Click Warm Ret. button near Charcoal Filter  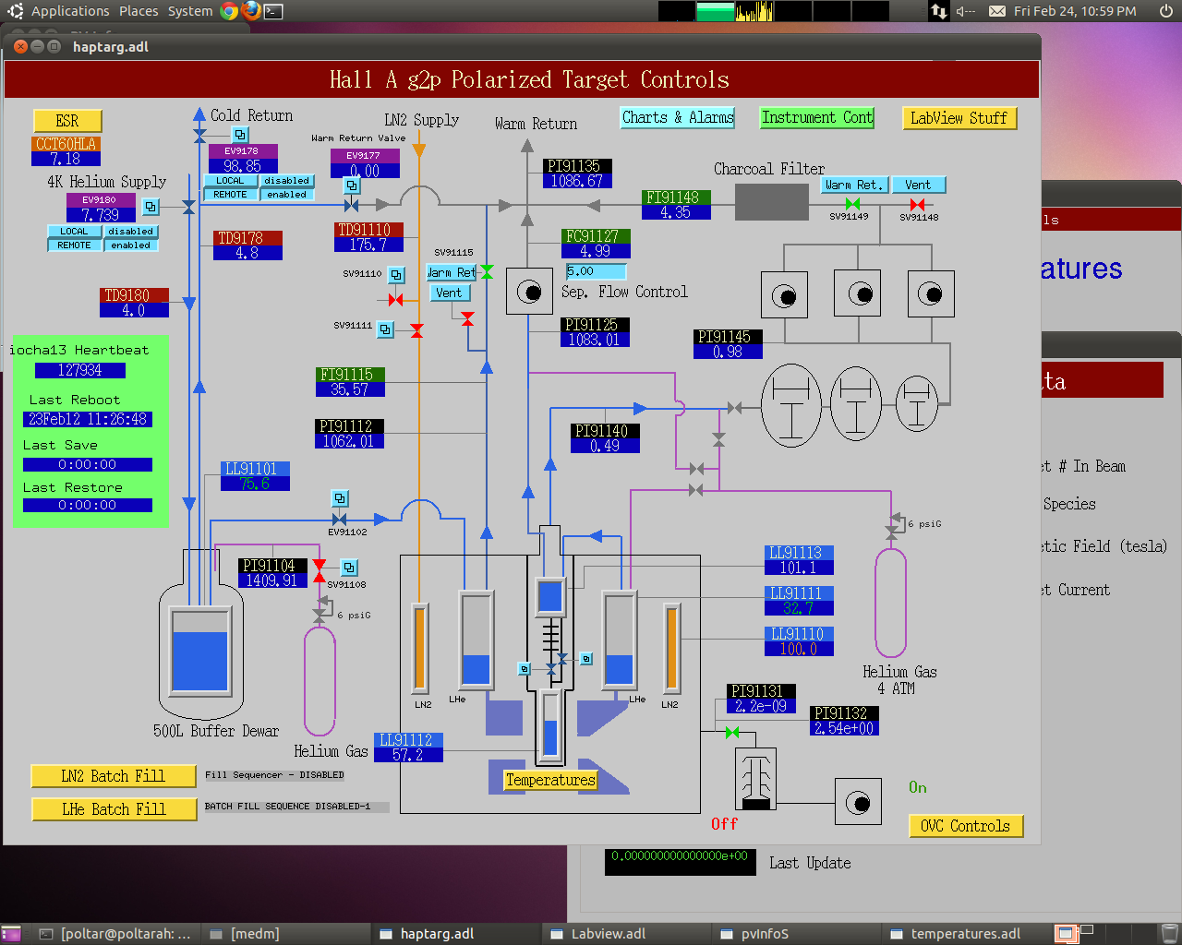854,185
